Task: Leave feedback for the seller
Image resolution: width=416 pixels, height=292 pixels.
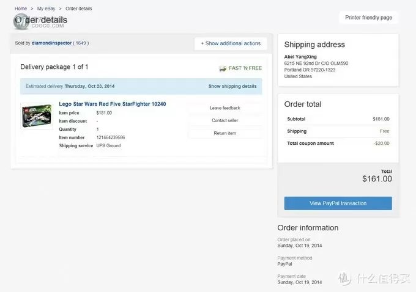Action: click(x=225, y=108)
